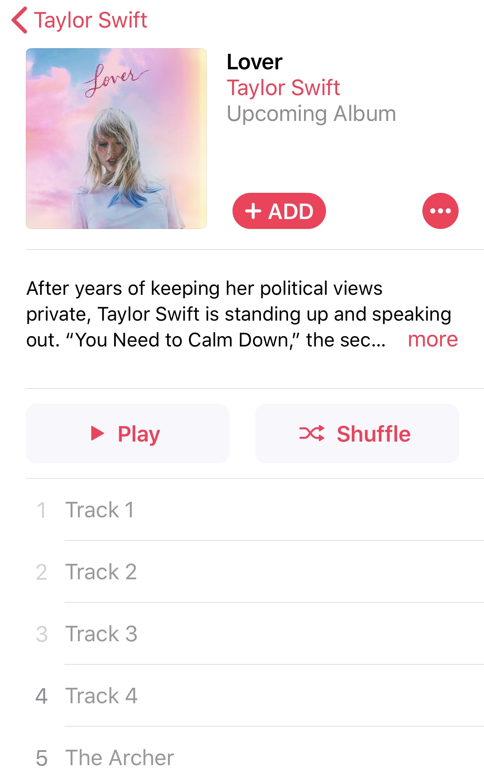Open the Lover album cover artwork

[116, 139]
